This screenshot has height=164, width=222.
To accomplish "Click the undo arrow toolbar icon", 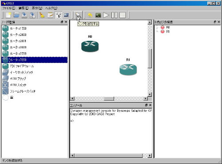I will 90,15.
